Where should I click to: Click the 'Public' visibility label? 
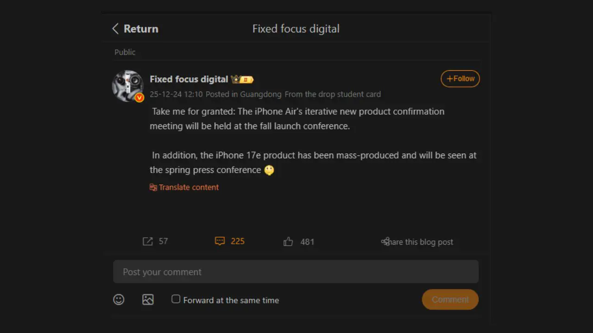click(125, 52)
